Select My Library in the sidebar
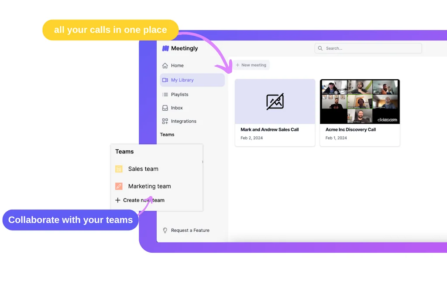 pyautogui.click(x=193, y=80)
